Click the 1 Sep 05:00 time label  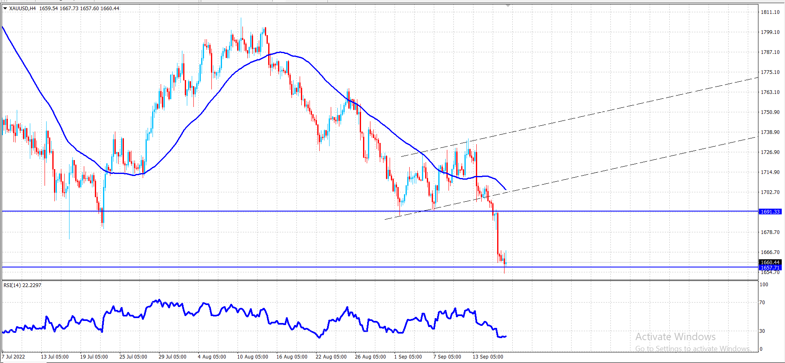pos(408,357)
